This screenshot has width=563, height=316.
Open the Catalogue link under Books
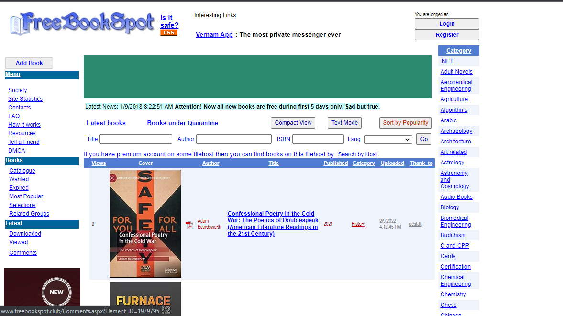(22, 171)
